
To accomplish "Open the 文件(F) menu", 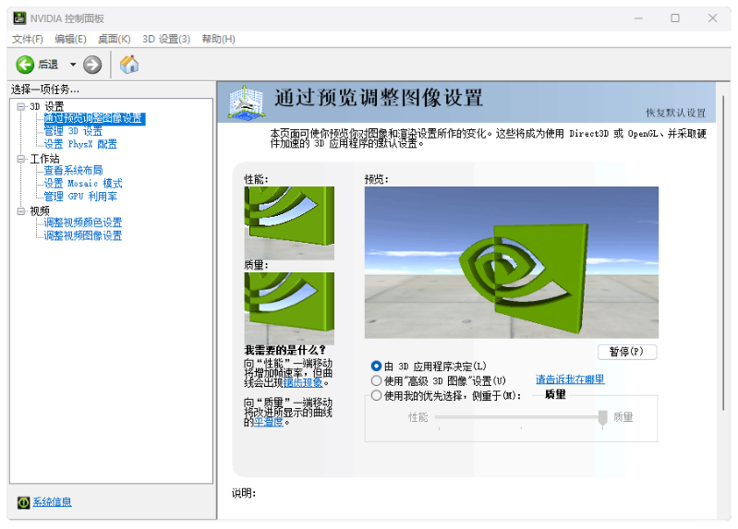I will click(28, 39).
